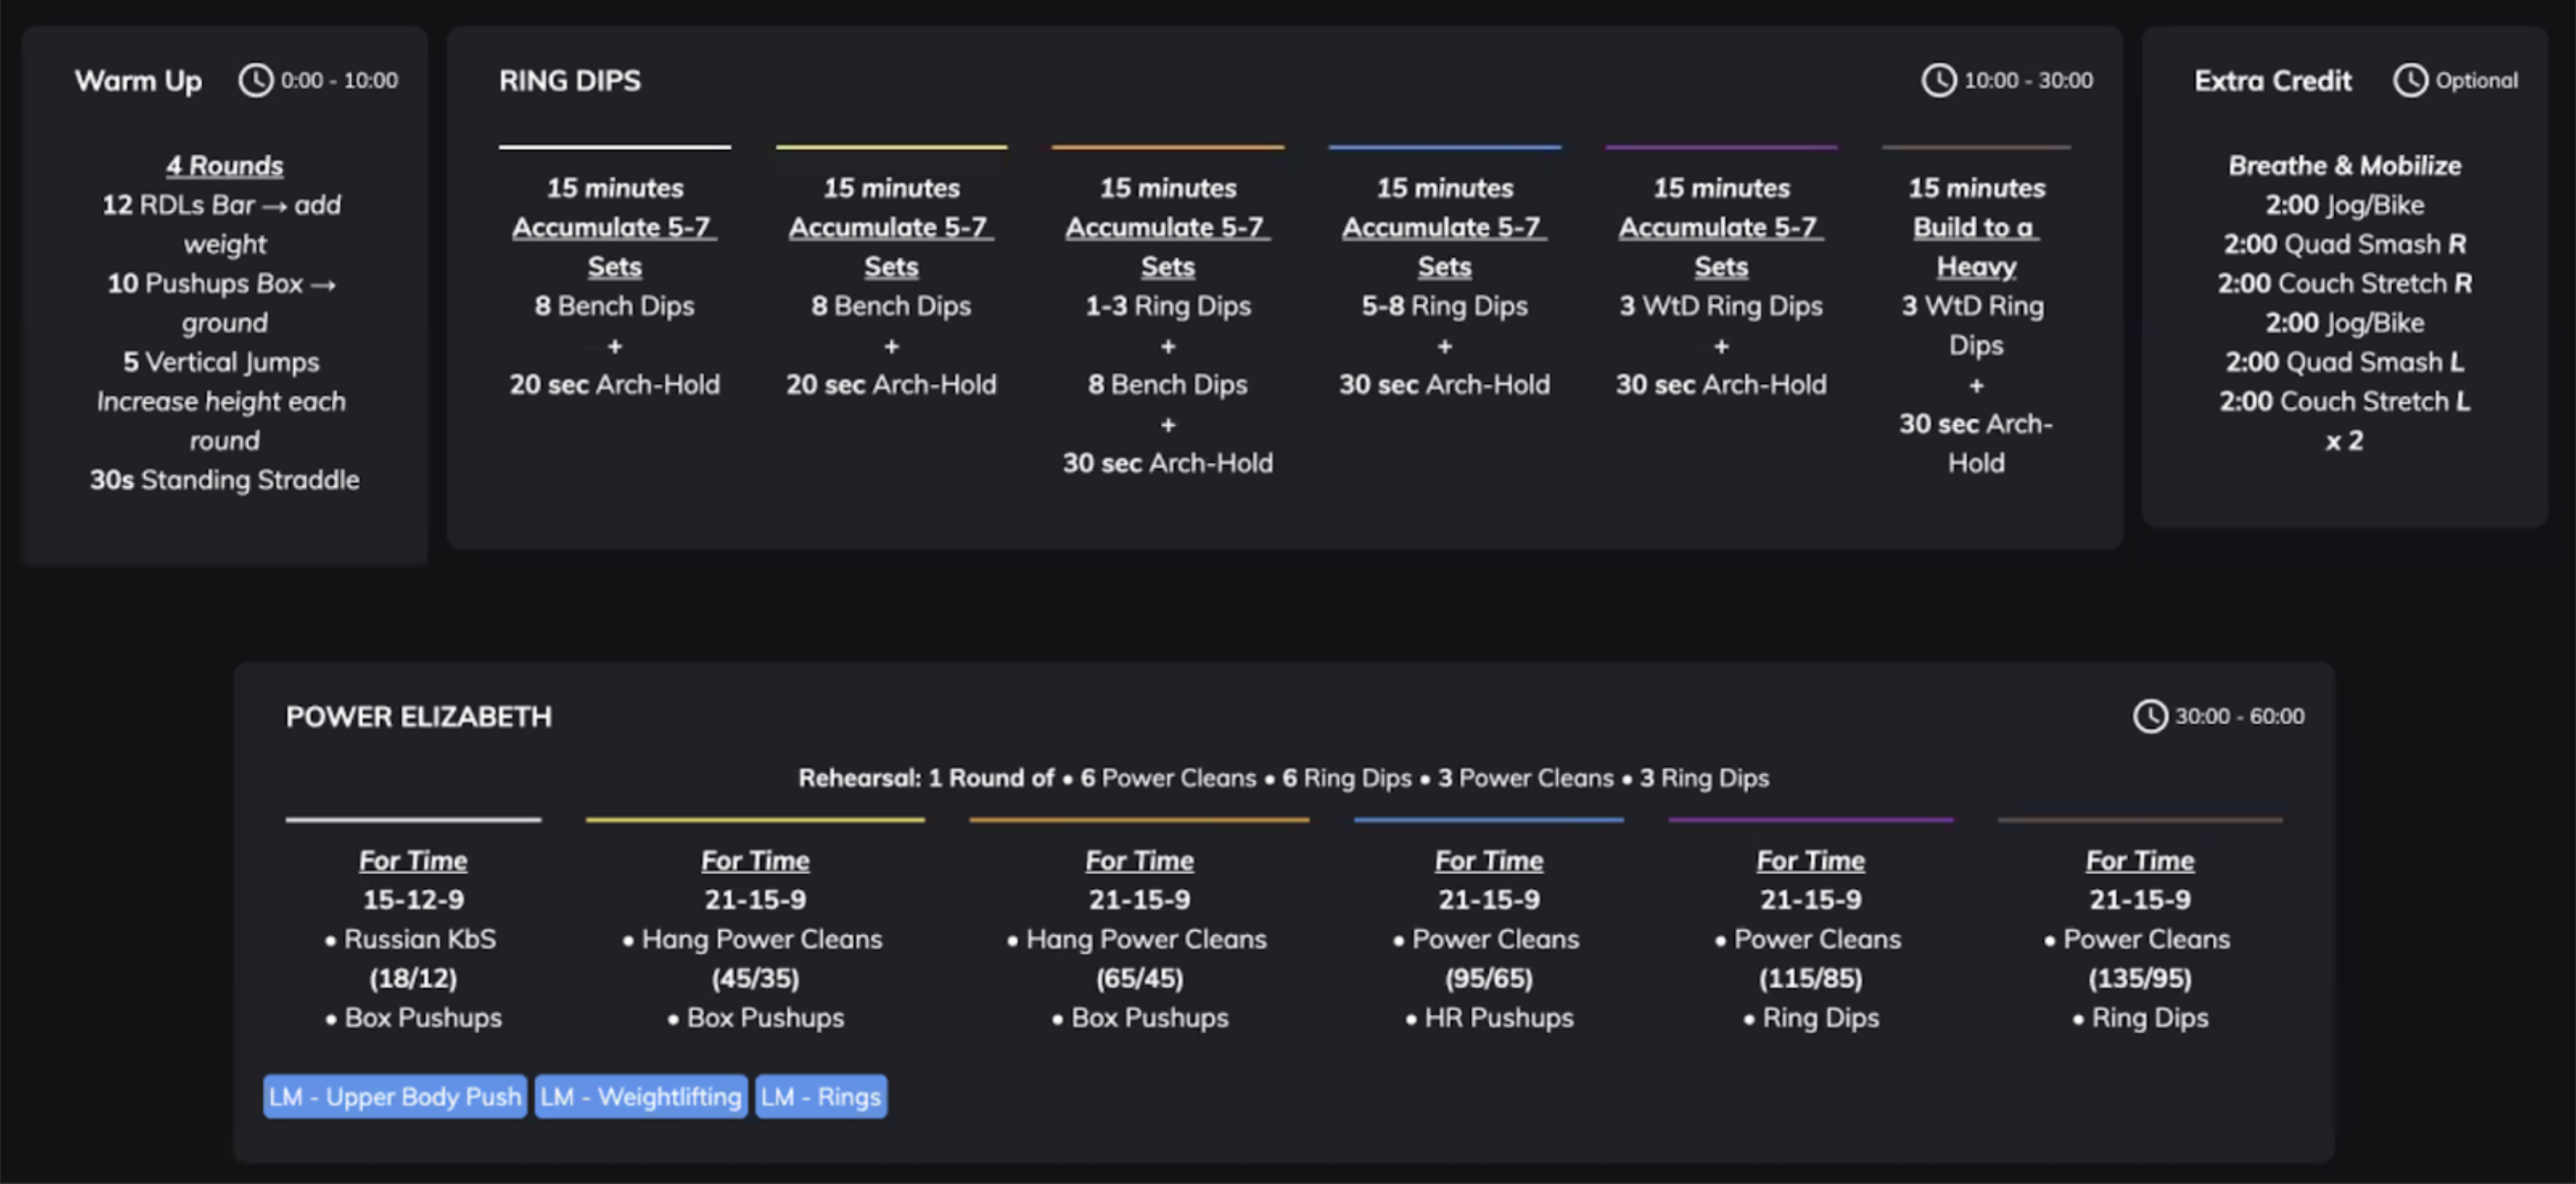
Task: Click the 10:00 - 30:00 time label
Action: [x=2028, y=80]
